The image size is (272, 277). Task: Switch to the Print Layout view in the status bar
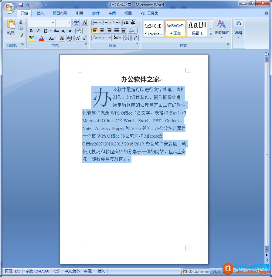tap(185, 271)
